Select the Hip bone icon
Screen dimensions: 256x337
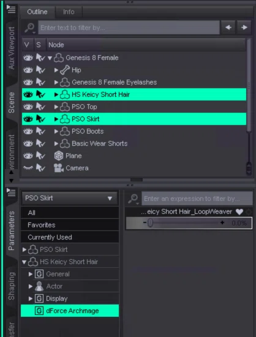pos(65,70)
